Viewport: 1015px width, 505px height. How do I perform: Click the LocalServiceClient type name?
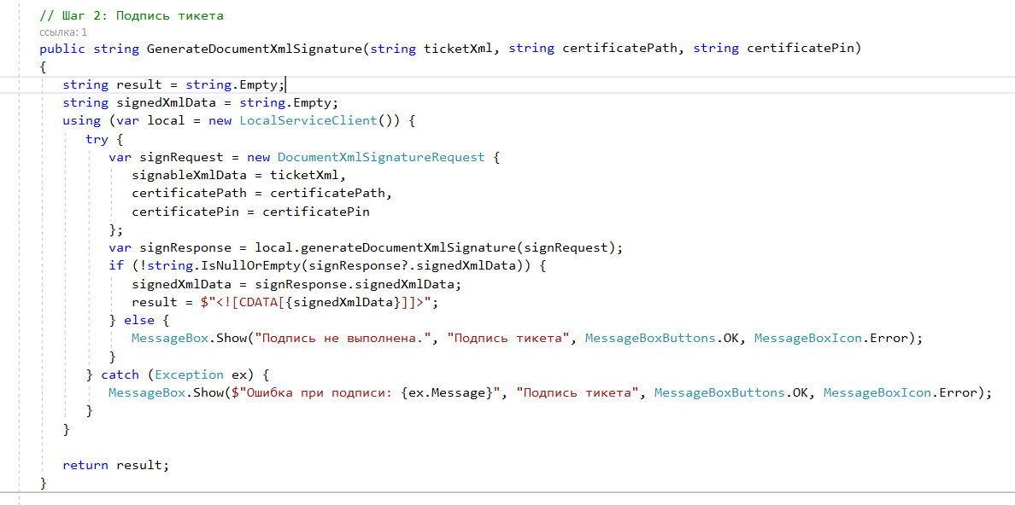[308, 120]
